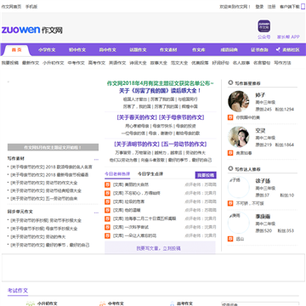Open the 作文库 navigation tab
Screen dimensions: 306x306
[199, 50]
